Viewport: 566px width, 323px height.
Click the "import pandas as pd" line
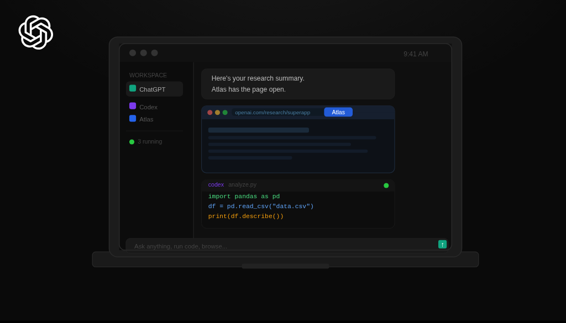coord(244,197)
